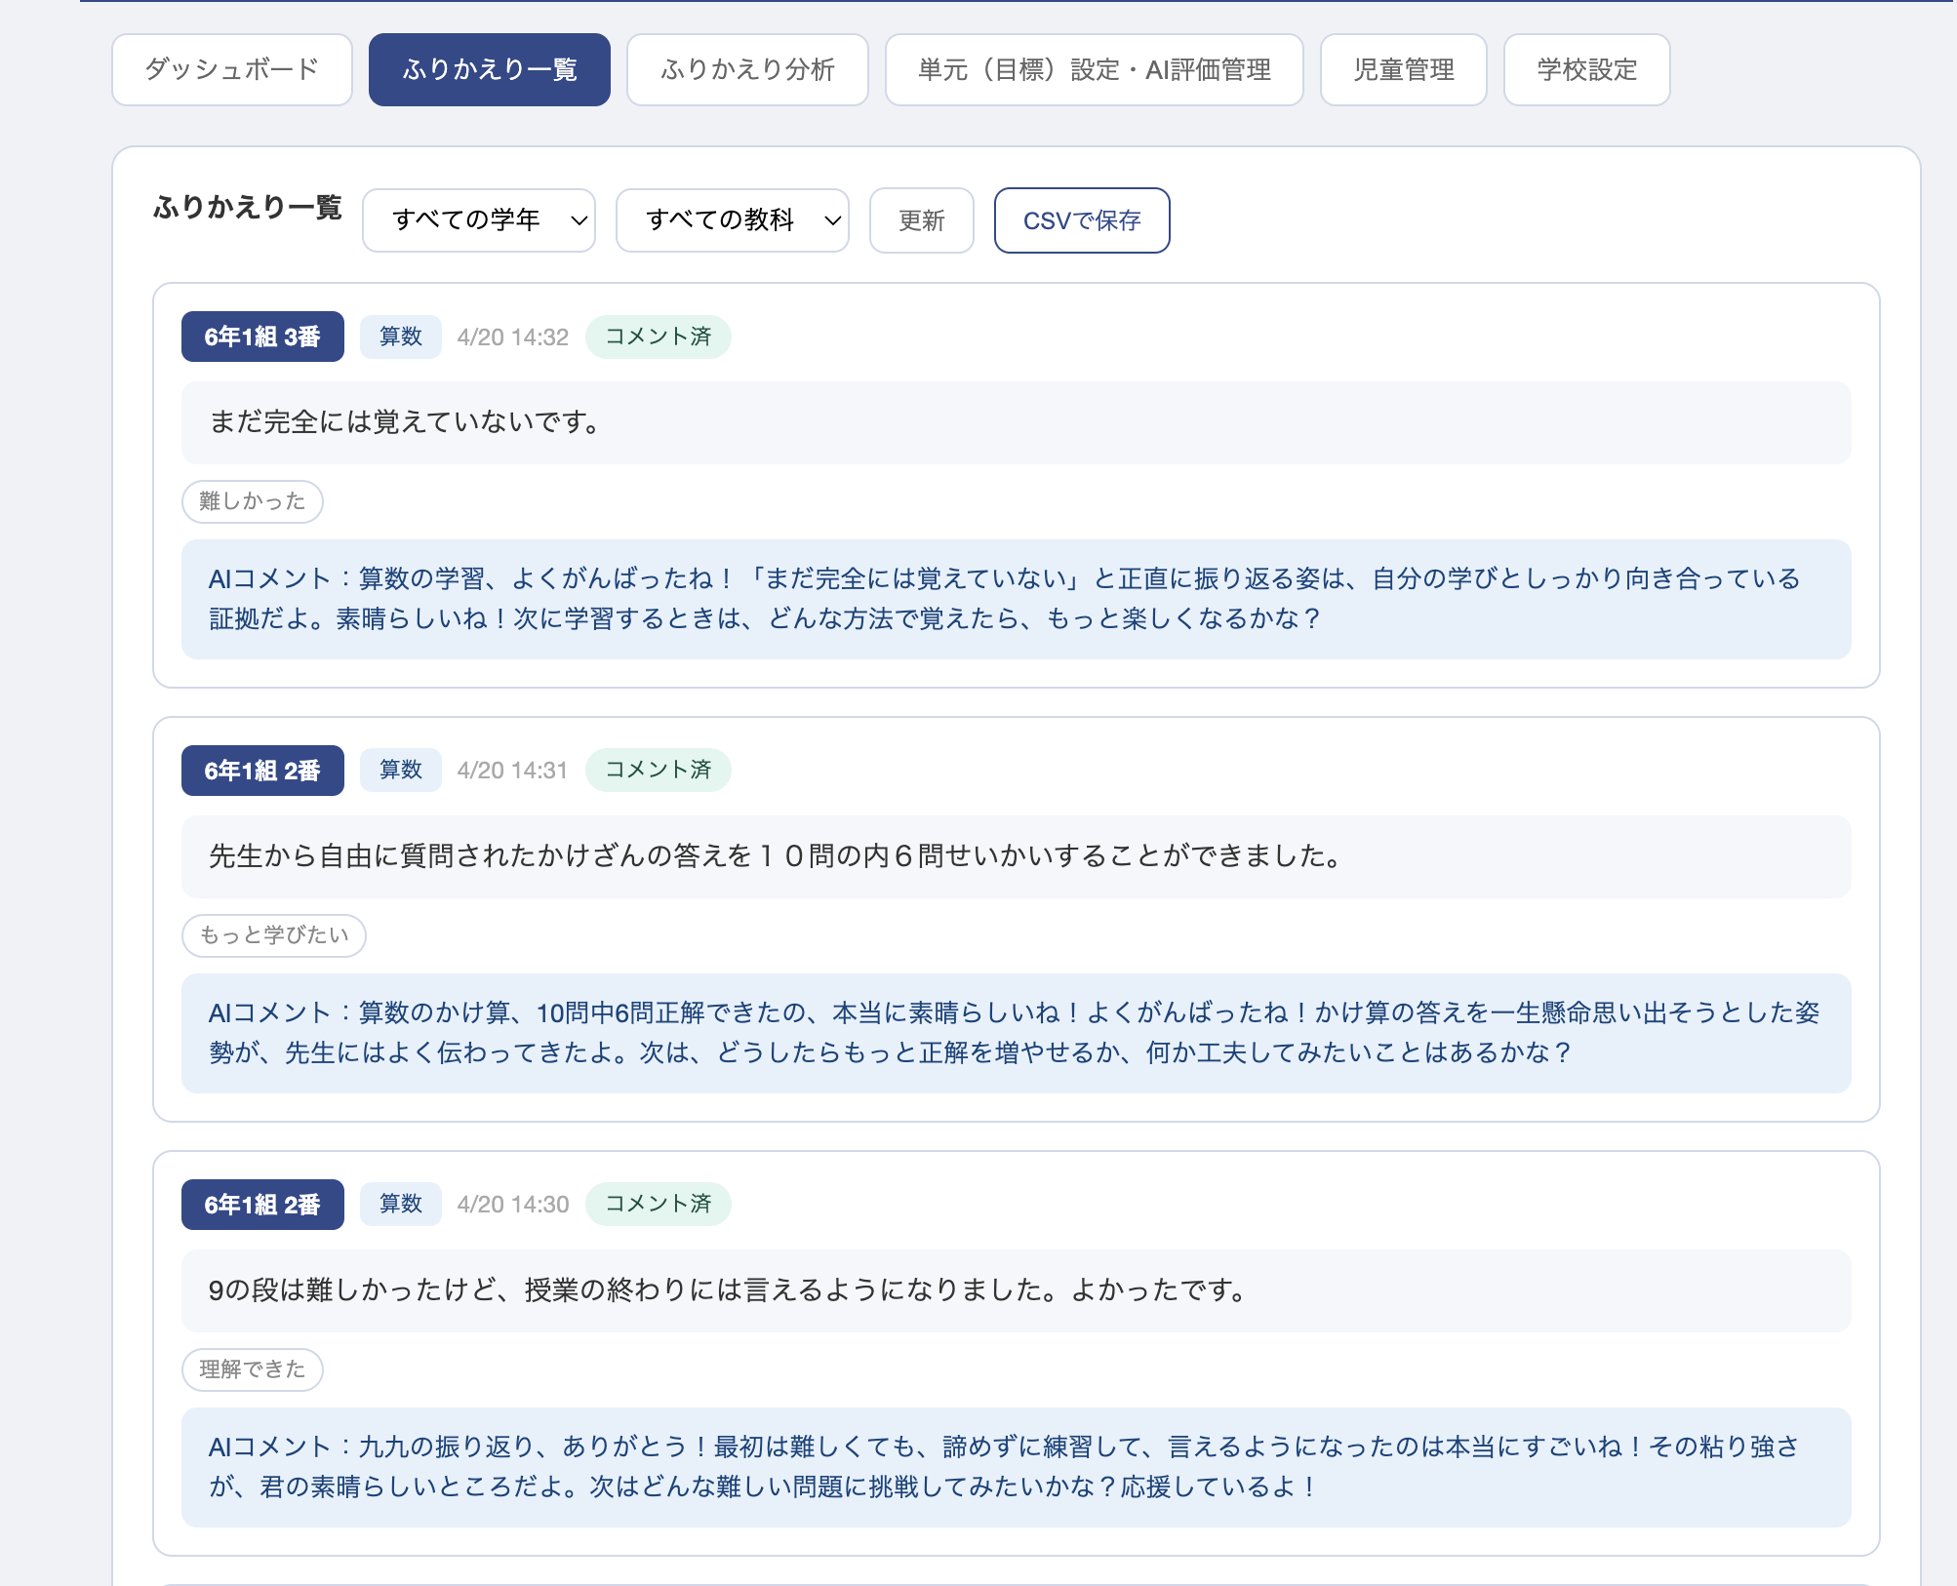The image size is (1957, 1586).
Task: Click コメント済 badge on 14:31 entry
Action: (658, 770)
